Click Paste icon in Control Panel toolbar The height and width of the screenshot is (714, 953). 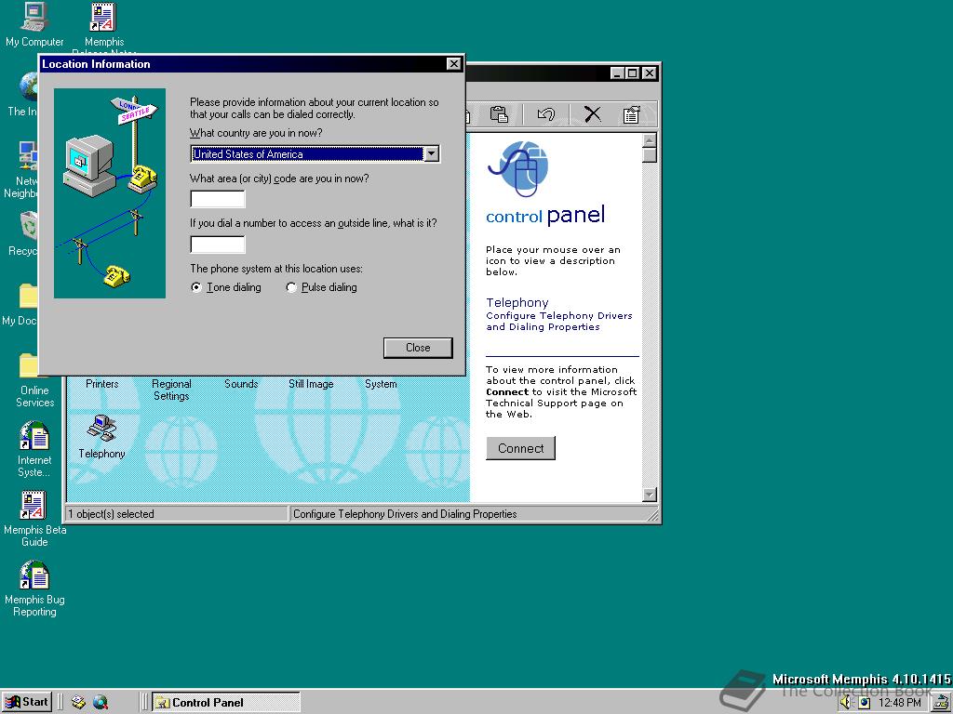point(499,114)
